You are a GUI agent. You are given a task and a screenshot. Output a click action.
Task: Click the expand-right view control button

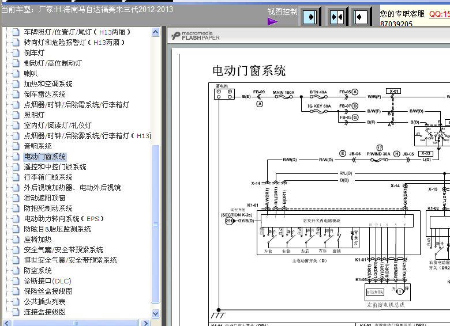click(310, 17)
